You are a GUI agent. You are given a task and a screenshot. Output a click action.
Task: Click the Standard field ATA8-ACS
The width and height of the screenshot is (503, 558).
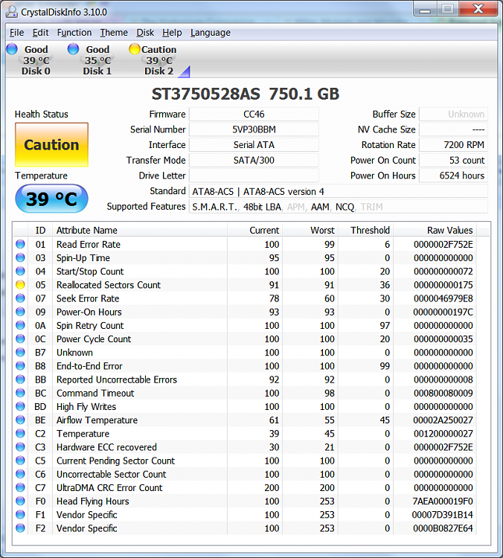(338, 191)
